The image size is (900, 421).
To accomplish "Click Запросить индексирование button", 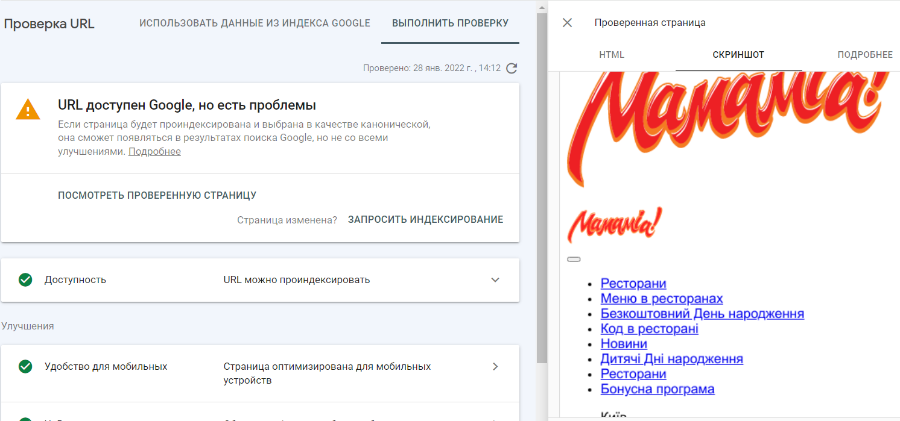I will pos(425,220).
